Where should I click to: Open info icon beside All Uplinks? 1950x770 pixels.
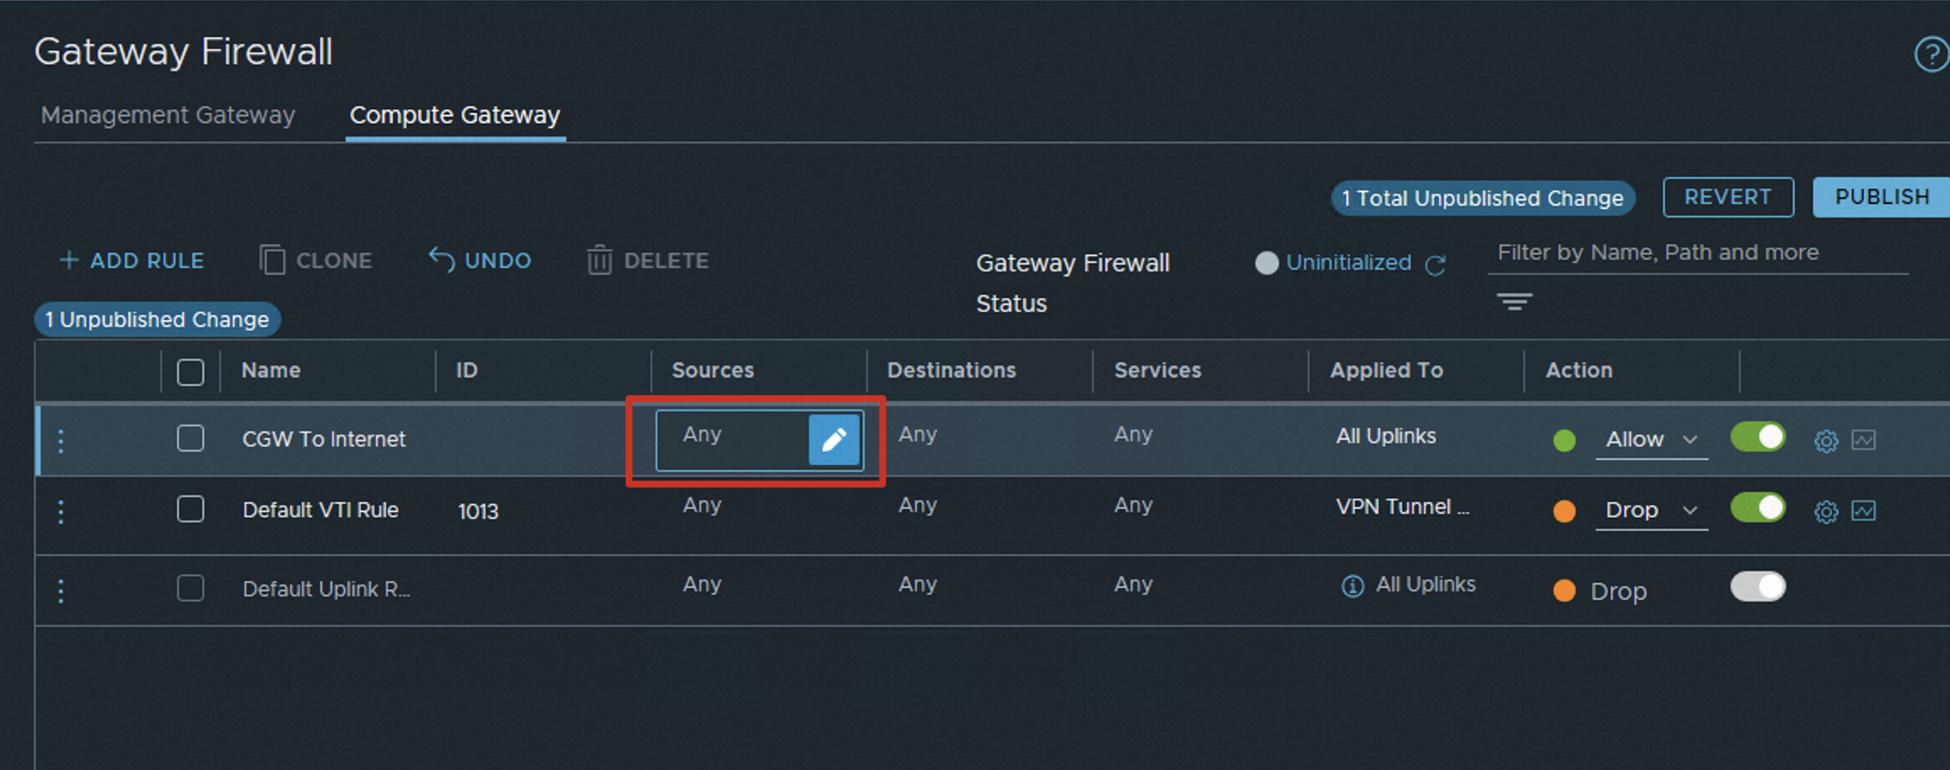(1353, 586)
